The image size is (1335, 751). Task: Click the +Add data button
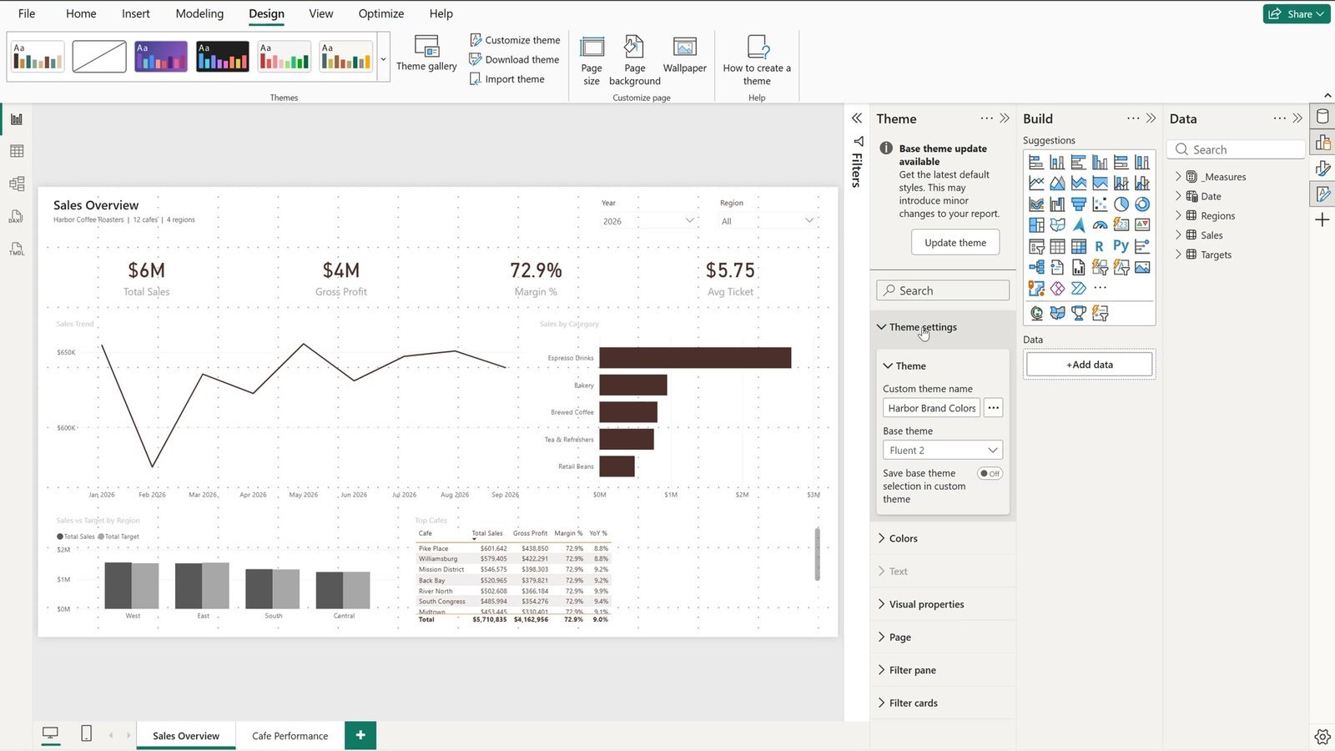[x=1089, y=365]
